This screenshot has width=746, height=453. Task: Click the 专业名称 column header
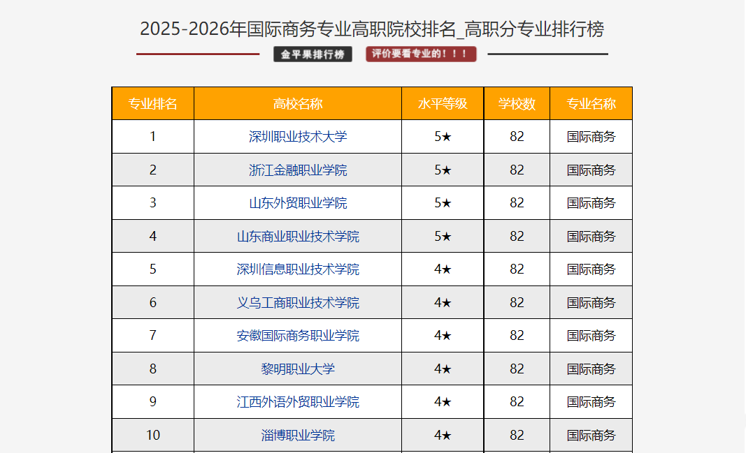pyautogui.click(x=591, y=104)
